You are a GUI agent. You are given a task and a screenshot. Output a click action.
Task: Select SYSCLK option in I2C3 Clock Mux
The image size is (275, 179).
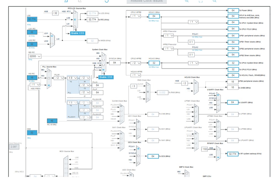point(138,156)
